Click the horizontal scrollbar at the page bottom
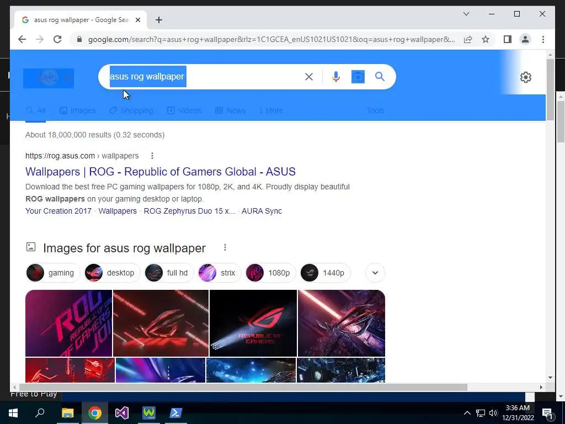Image resolution: width=565 pixels, height=424 pixels. tap(243, 387)
